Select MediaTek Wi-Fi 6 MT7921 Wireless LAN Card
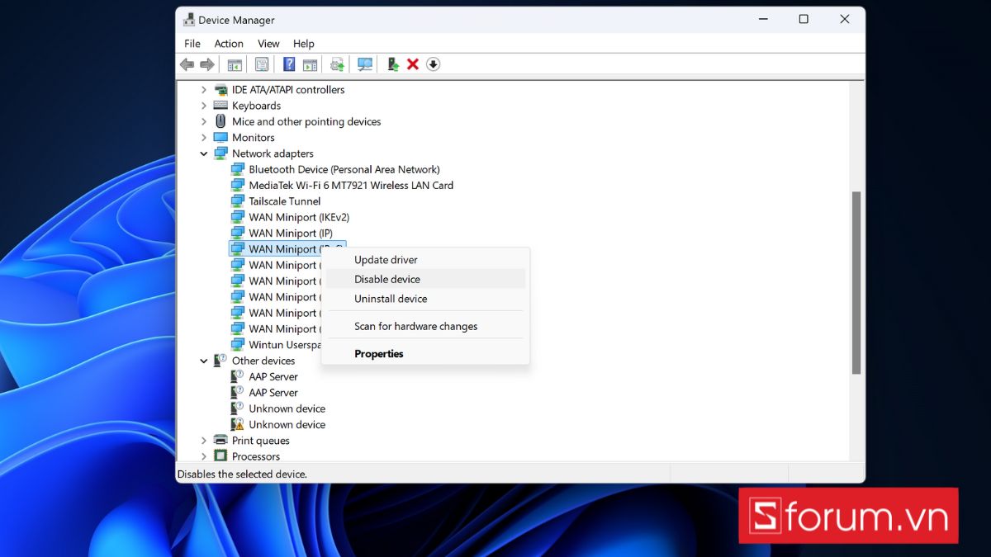This screenshot has width=991, height=557. tap(351, 185)
